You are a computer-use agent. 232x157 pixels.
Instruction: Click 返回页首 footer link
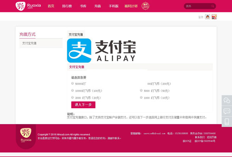(x=212, y=137)
